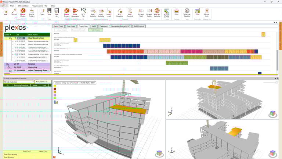Click the slider handle in upper right 3D view
282x159 pixels.
[x=276, y=83]
